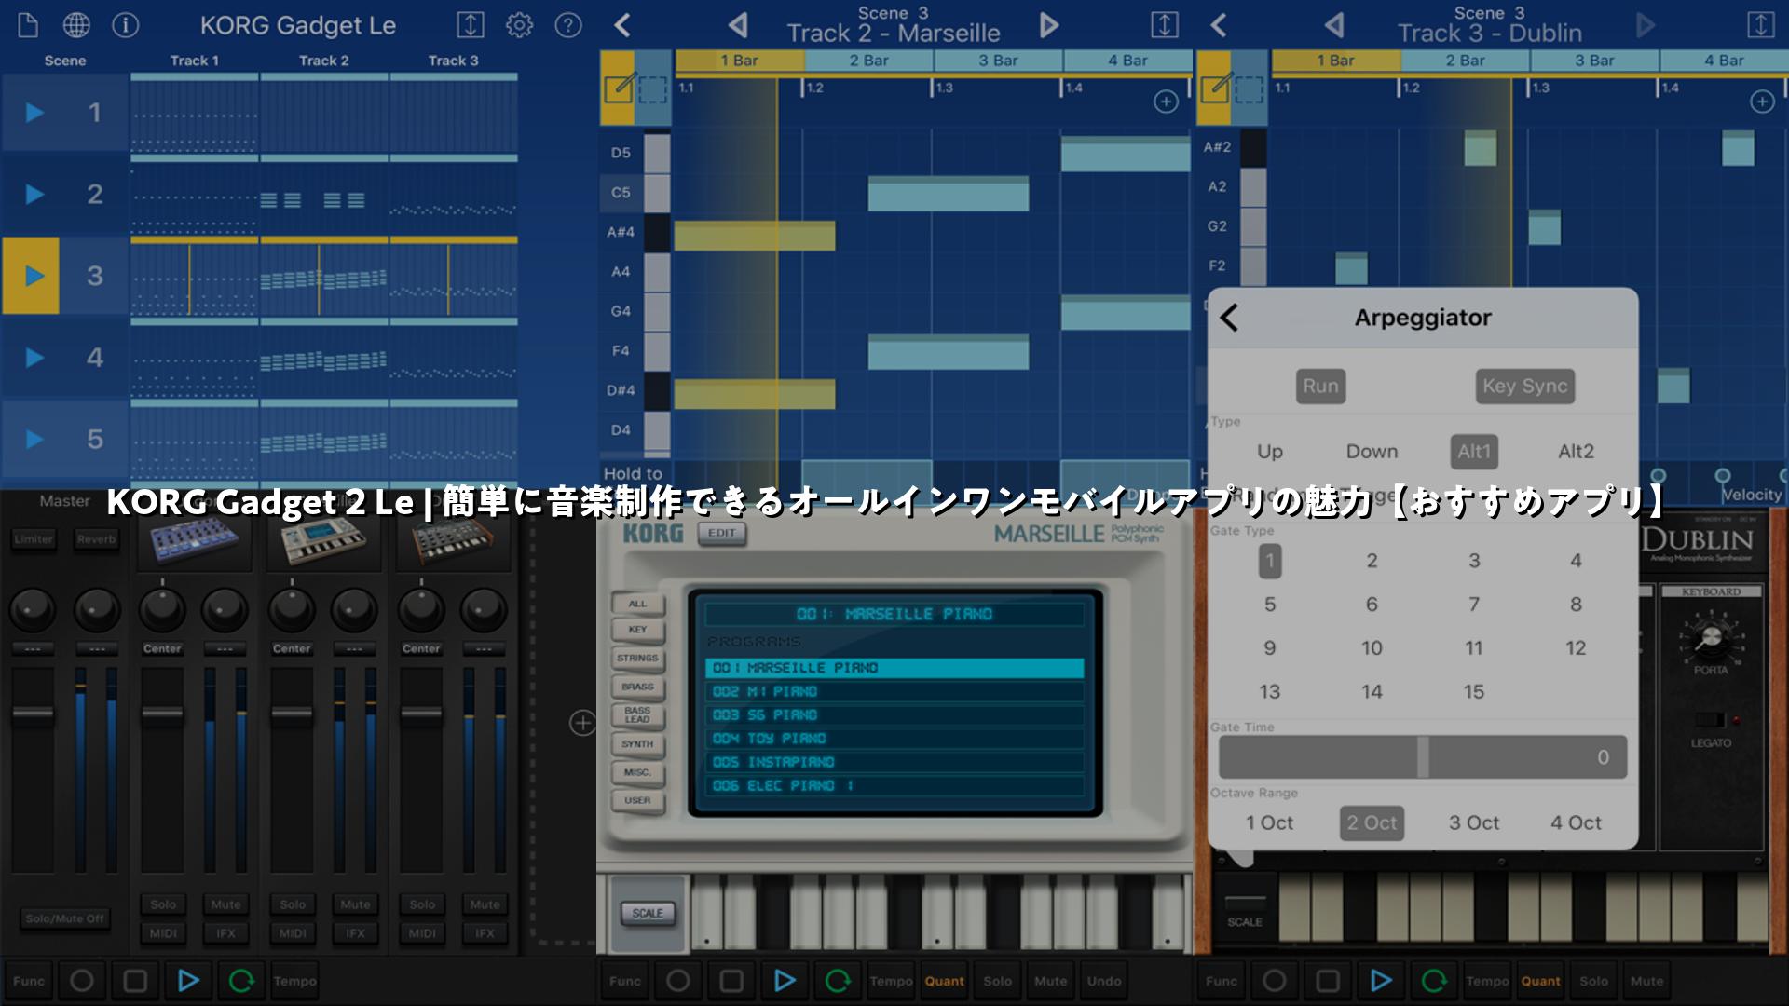Select 3 Bar tab in Marseille editor
Screen dimensions: 1789x1006
coord(998,61)
